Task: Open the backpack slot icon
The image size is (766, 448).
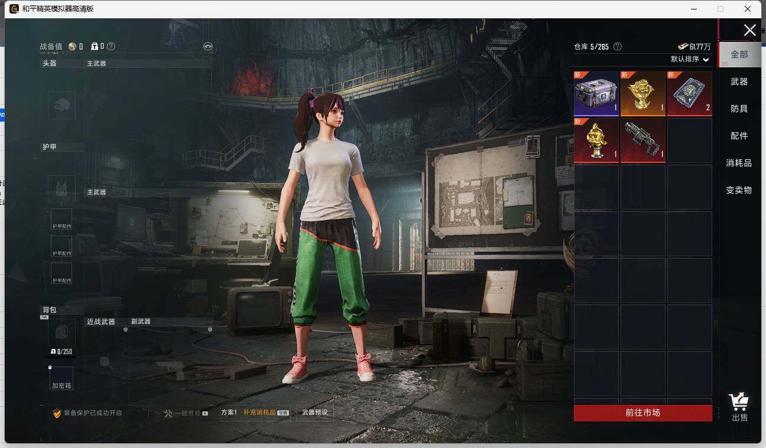Action: tap(61, 332)
